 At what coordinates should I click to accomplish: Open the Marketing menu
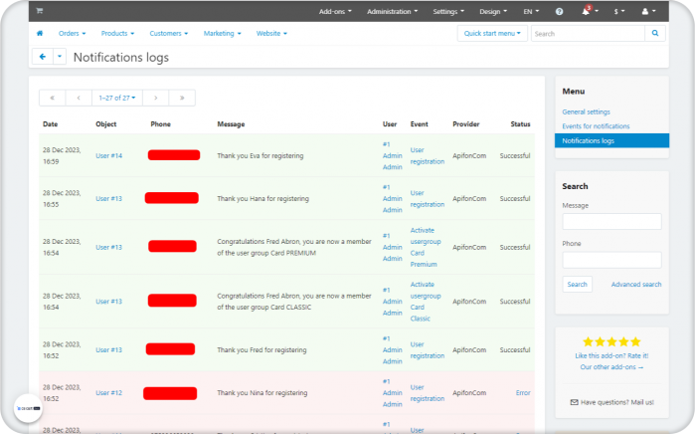(x=223, y=33)
